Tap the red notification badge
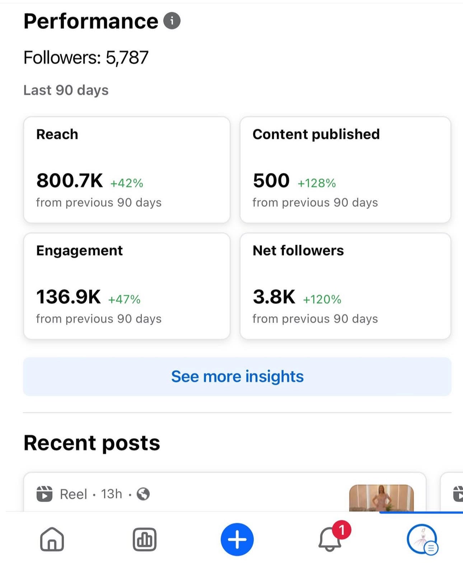463x577 pixels. tap(341, 530)
